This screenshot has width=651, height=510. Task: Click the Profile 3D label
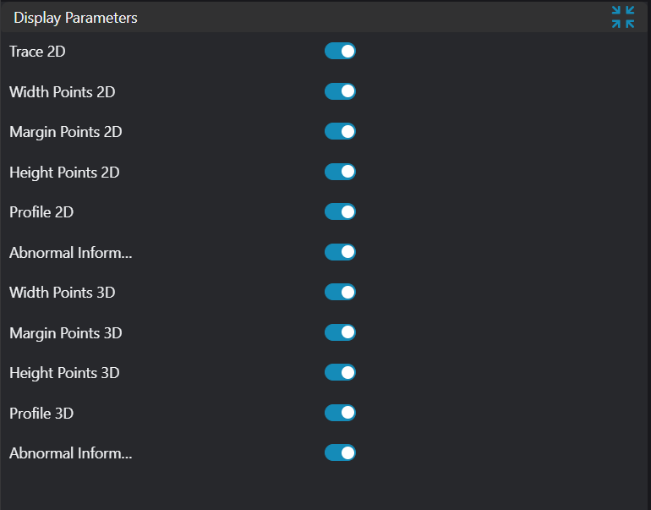pos(41,413)
